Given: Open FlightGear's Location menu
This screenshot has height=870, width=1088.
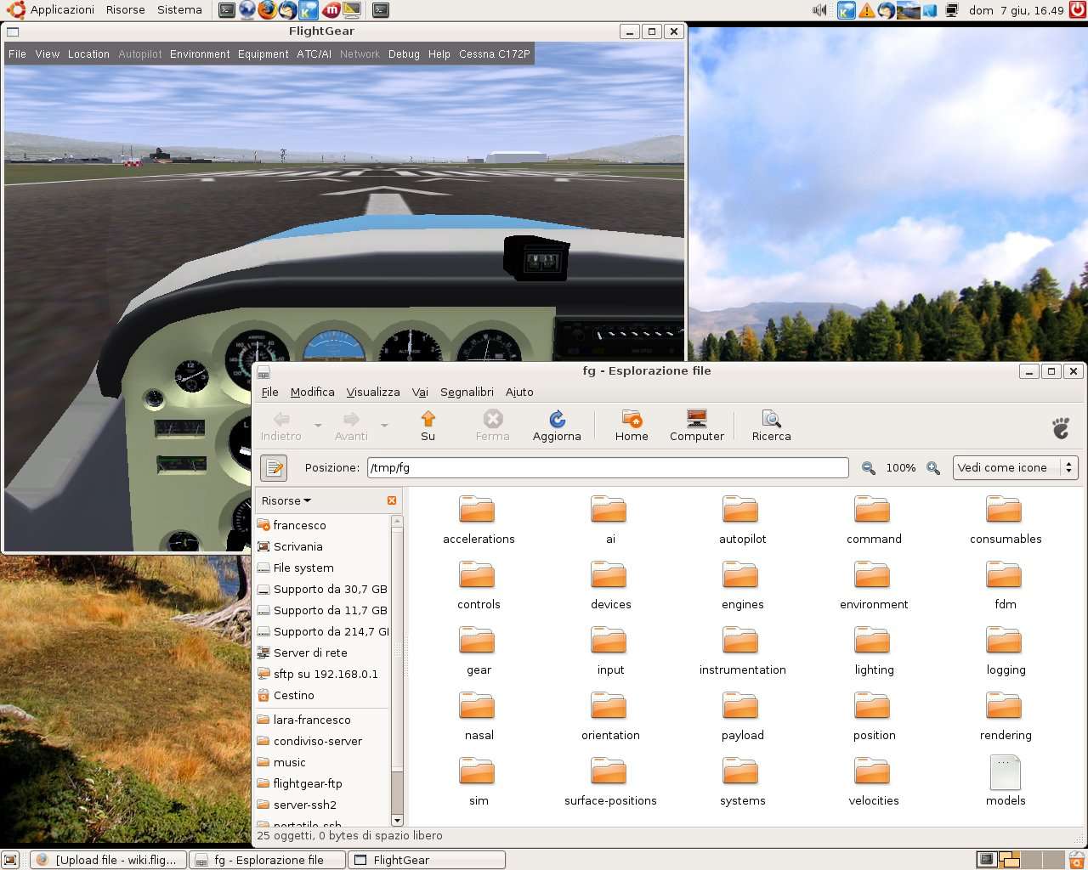Looking at the screenshot, I should click(88, 54).
